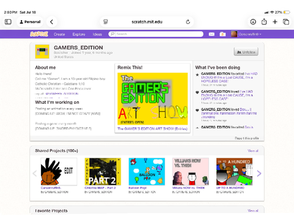Open the Explore menu item
The height and width of the screenshot is (221, 294).
pos(79,34)
